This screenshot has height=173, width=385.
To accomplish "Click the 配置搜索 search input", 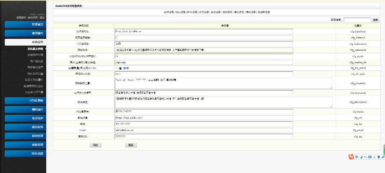I will click(x=357, y=20).
